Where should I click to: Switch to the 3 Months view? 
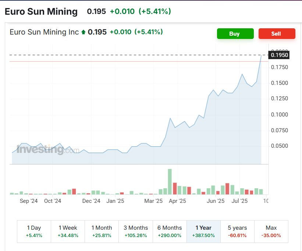(x=136, y=231)
